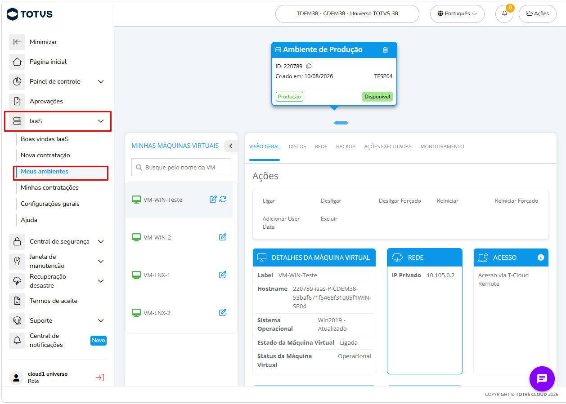Open the Ações folder button in top bar
Viewport: 566px width, 404px height.
538,13
